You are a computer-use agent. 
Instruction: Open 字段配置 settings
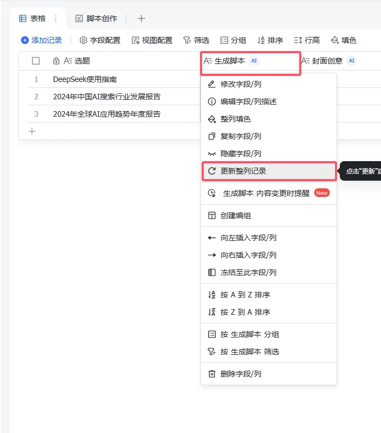[100, 40]
